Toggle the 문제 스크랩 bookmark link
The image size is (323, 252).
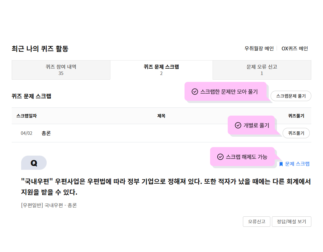pyautogui.click(x=295, y=164)
